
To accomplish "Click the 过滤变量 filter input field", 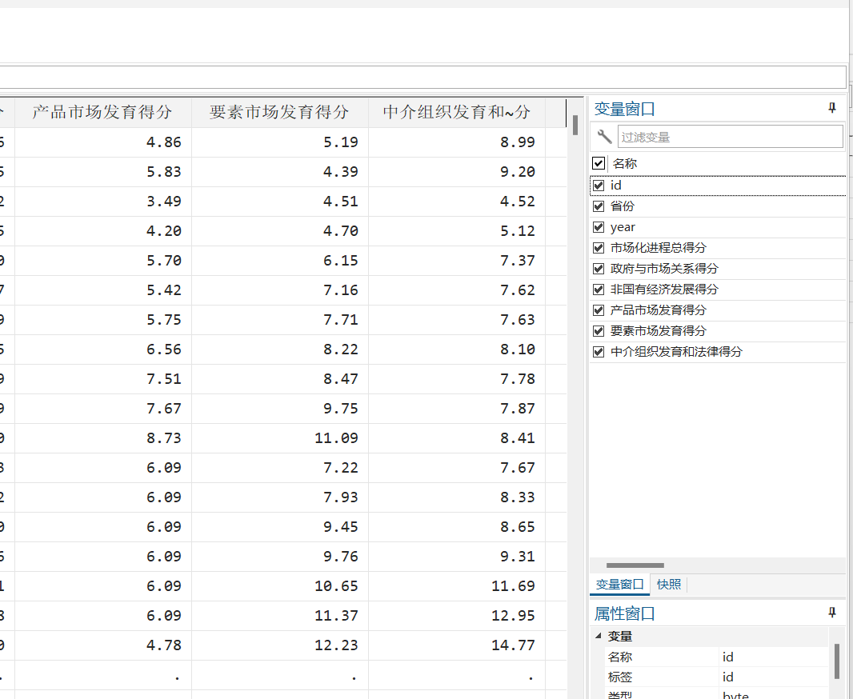I will click(x=729, y=137).
